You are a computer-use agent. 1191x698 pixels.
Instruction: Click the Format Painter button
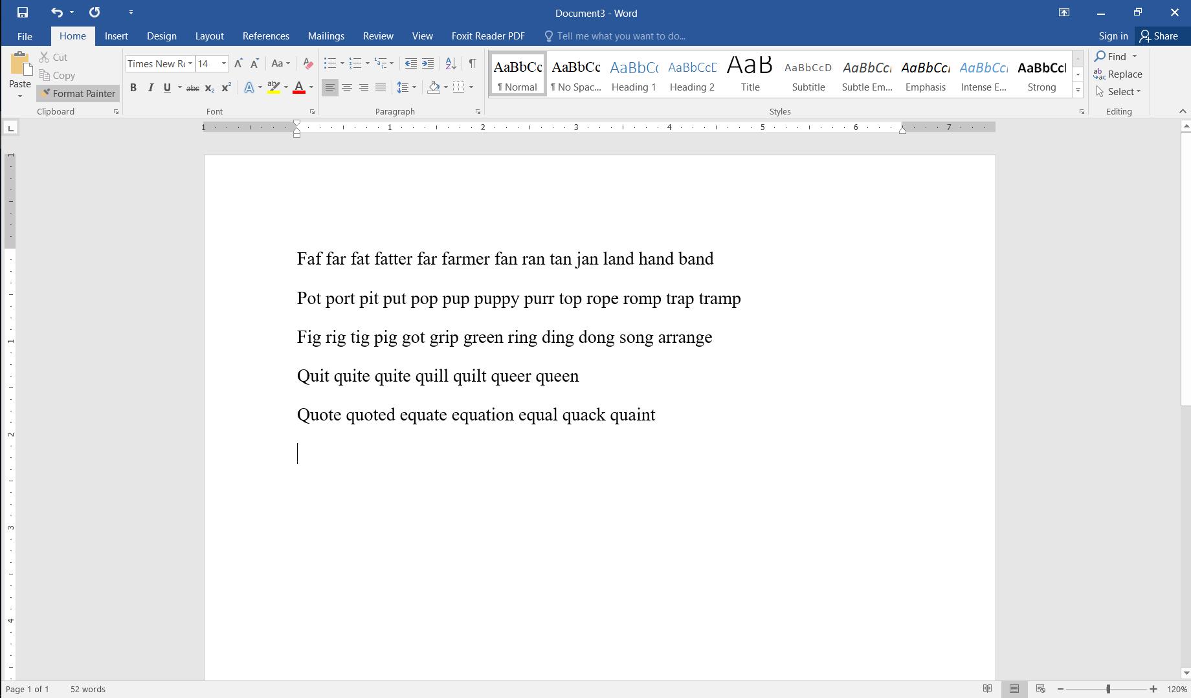coord(78,94)
